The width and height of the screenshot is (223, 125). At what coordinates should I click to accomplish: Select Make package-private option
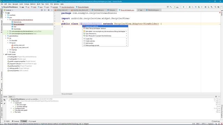coord(105,45)
